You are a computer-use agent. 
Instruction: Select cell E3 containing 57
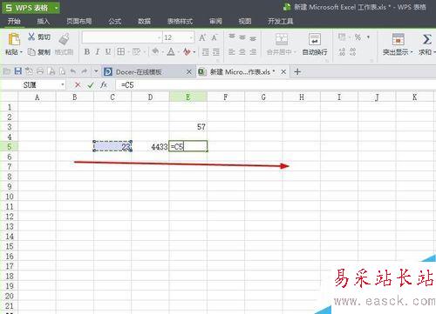point(188,127)
